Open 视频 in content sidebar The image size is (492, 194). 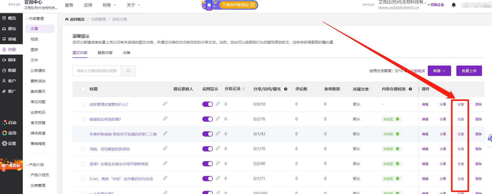pyautogui.click(x=34, y=39)
